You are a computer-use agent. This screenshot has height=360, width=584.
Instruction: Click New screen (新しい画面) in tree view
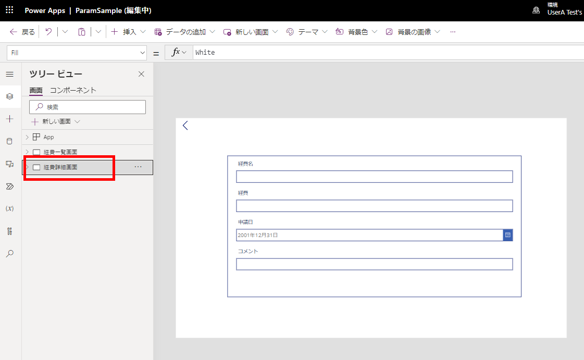pos(56,121)
